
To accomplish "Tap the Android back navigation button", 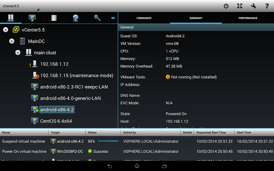I will point(110,166).
